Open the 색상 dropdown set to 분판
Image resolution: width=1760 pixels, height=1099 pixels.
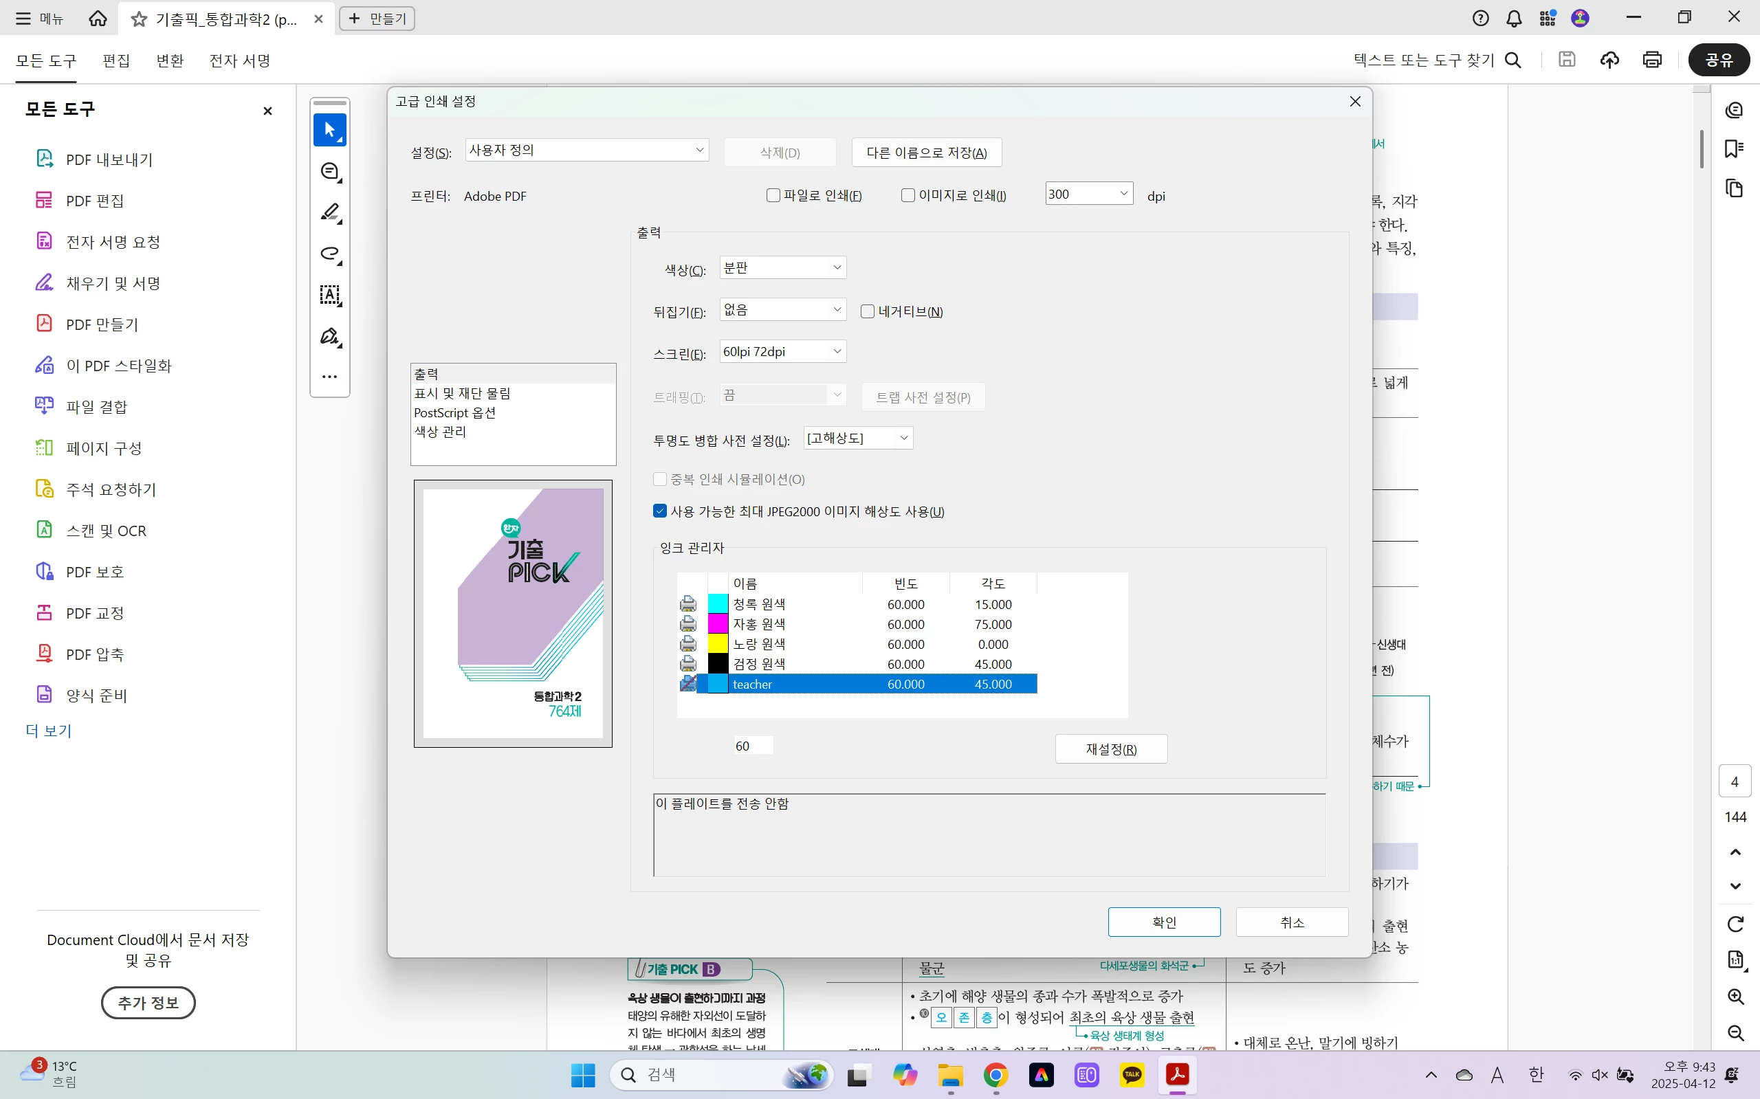point(782,267)
